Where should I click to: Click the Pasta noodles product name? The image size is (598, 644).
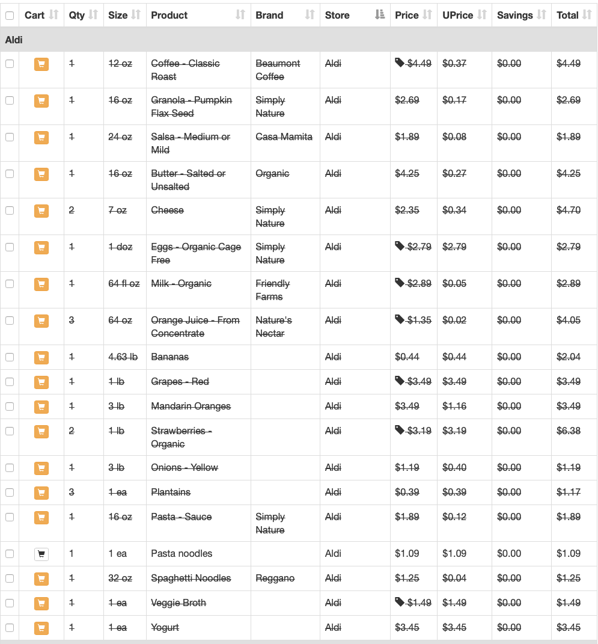tap(182, 554)
